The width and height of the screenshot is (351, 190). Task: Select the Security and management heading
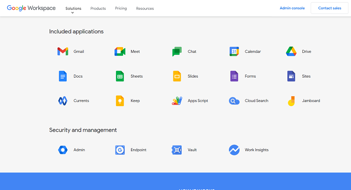click(83, 130)
